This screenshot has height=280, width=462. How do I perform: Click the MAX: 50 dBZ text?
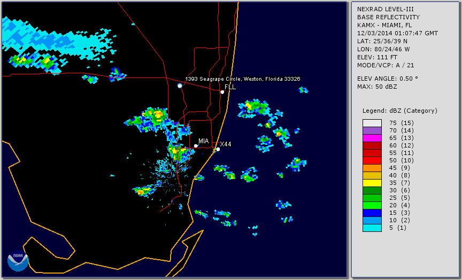pos(377,87)
